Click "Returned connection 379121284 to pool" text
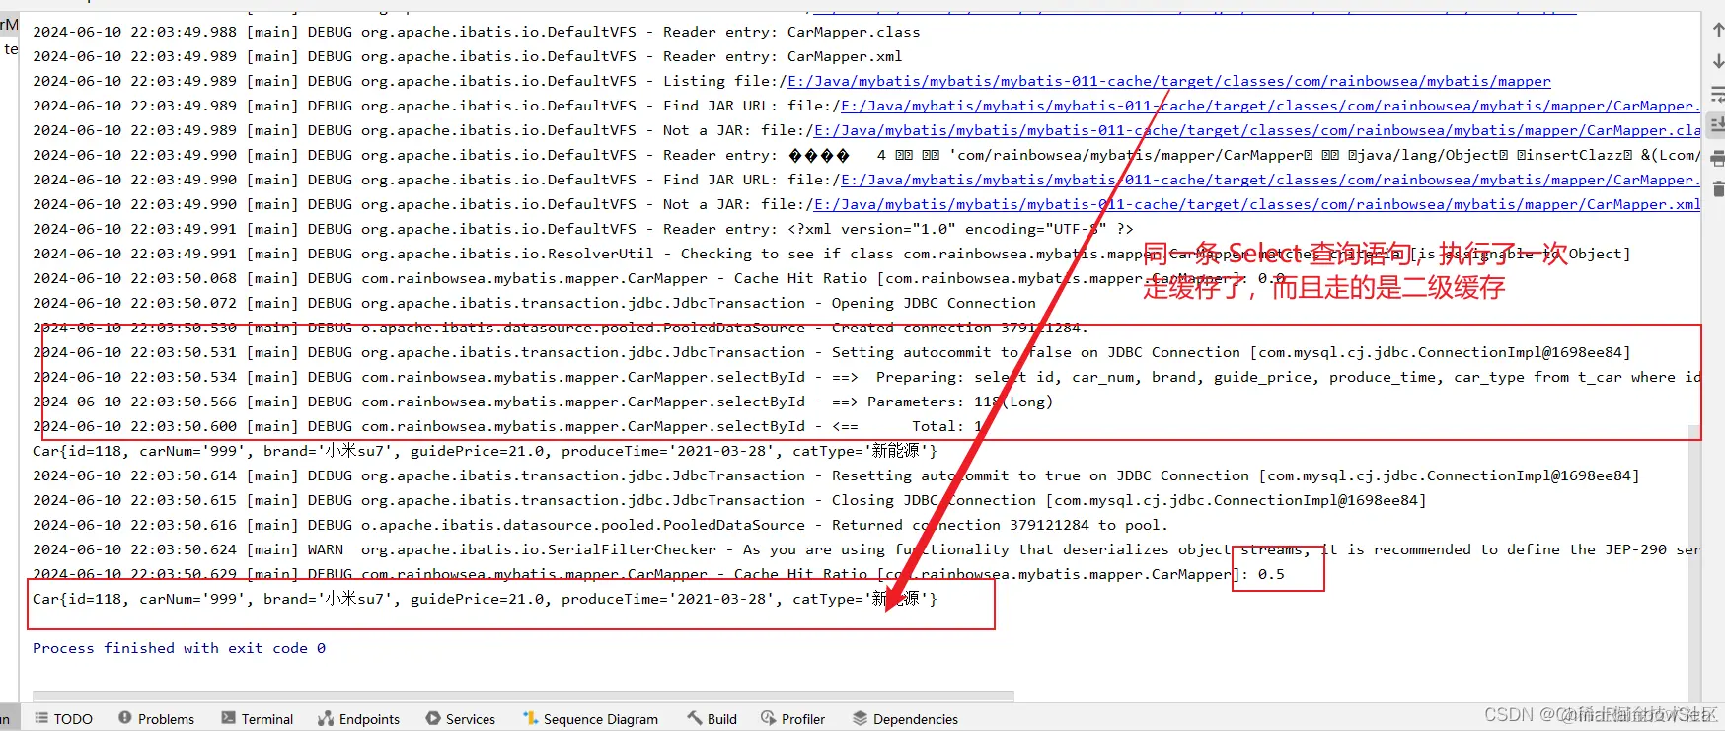This screenshot has height=731, width=1725. pos(1000,525)
